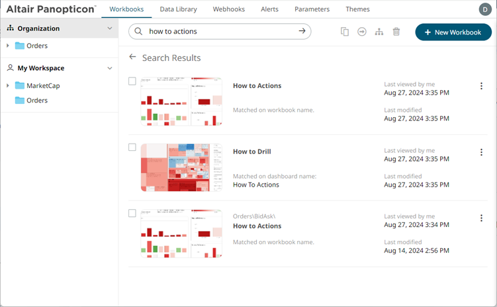
Task: Open options menu for How to Drill
Action: pyautogui.click(x=481, y=152)
